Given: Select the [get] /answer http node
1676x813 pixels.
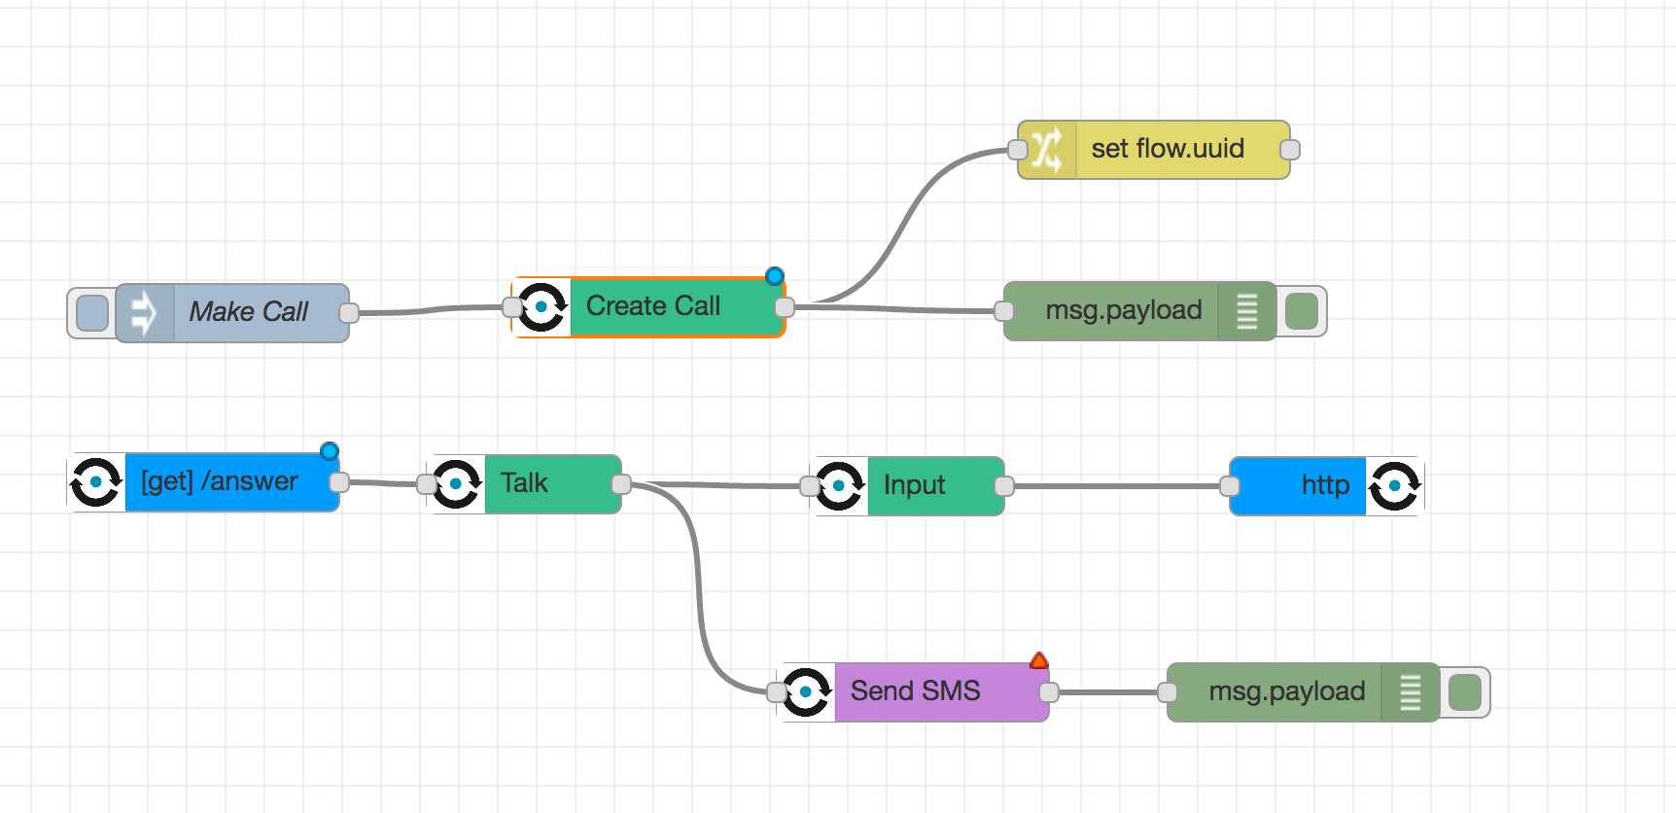Looking at the screenshot, I should [x=203, y=482].
